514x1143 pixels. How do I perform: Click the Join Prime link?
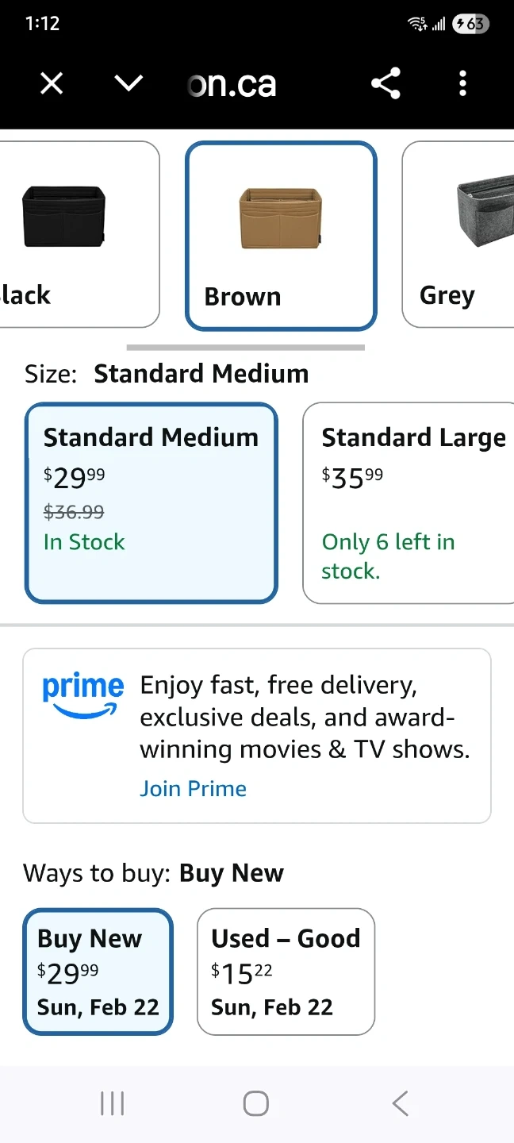pyautogui.click(x=193, y=788)
